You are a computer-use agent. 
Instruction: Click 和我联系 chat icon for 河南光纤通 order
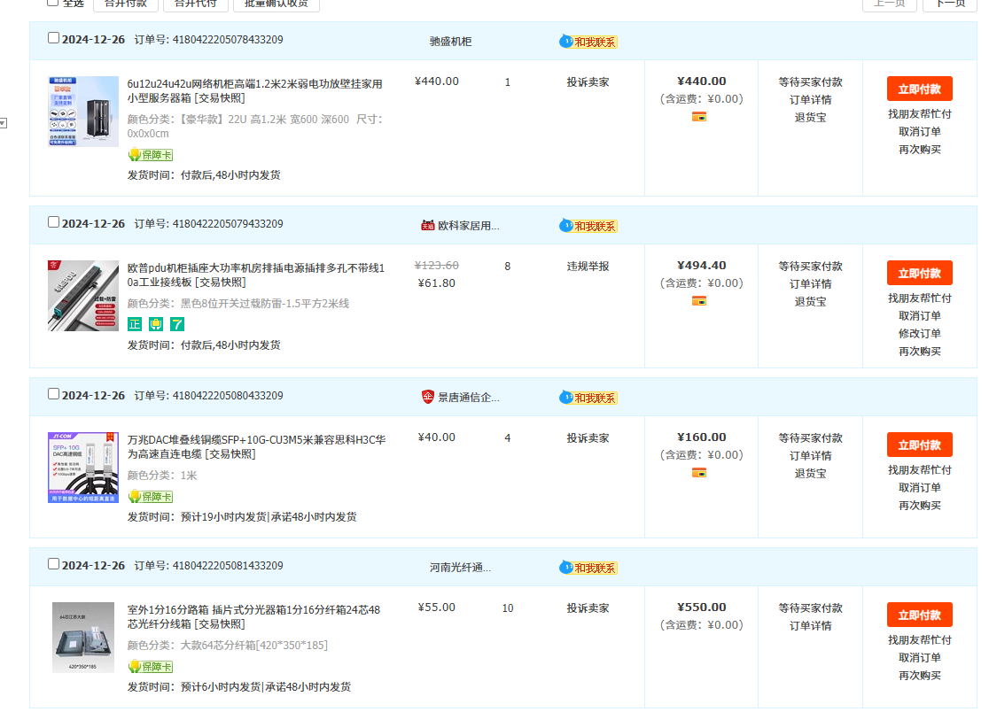588,568
